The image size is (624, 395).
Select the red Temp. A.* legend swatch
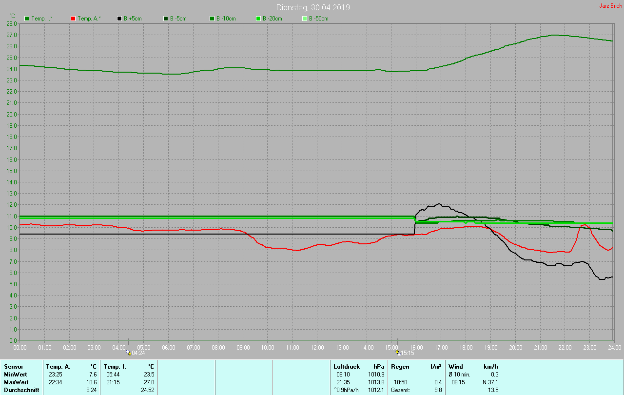[x=73, y=19]
